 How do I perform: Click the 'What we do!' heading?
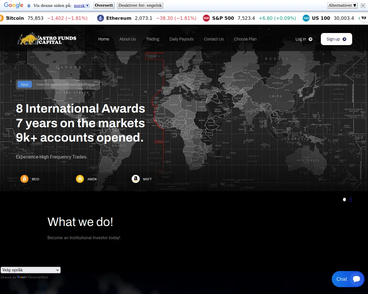coord(80,222)
